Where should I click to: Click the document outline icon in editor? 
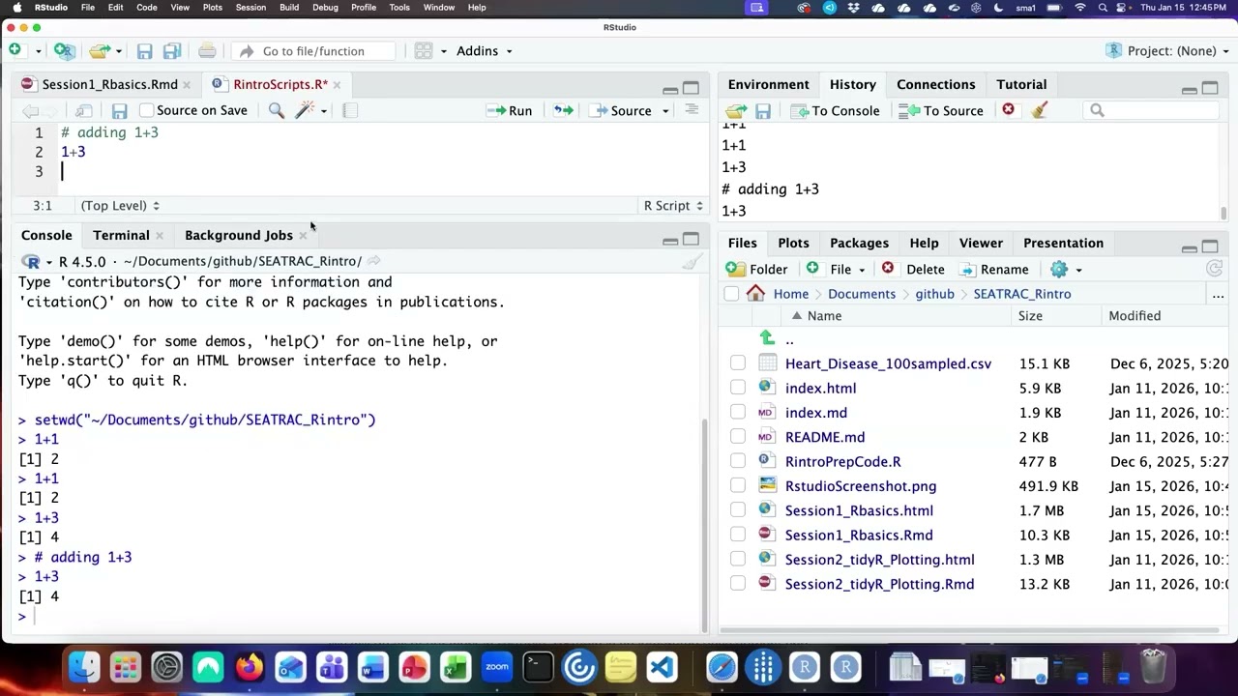[692, 110]
